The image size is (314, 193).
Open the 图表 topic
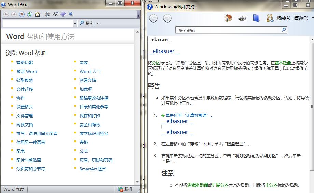point(20,151)
